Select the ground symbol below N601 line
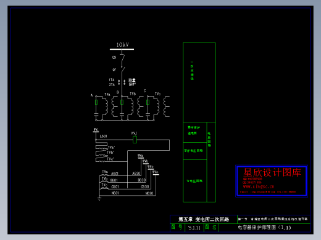 point(99,199)
